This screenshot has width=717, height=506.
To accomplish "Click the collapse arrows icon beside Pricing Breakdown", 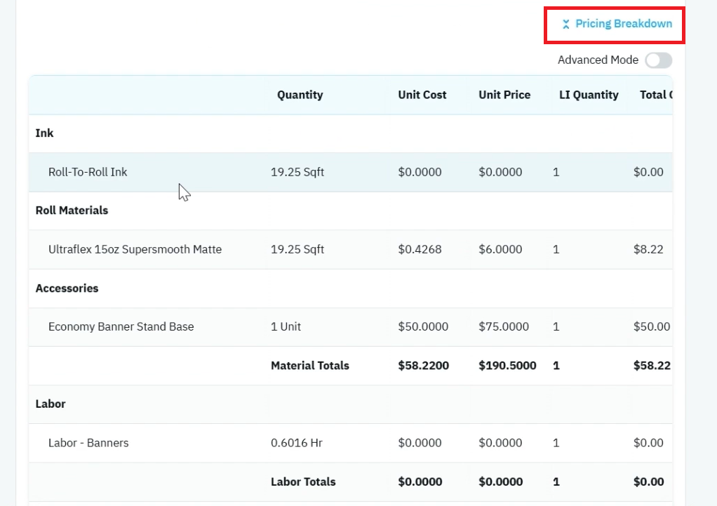I will coord(565,25).
